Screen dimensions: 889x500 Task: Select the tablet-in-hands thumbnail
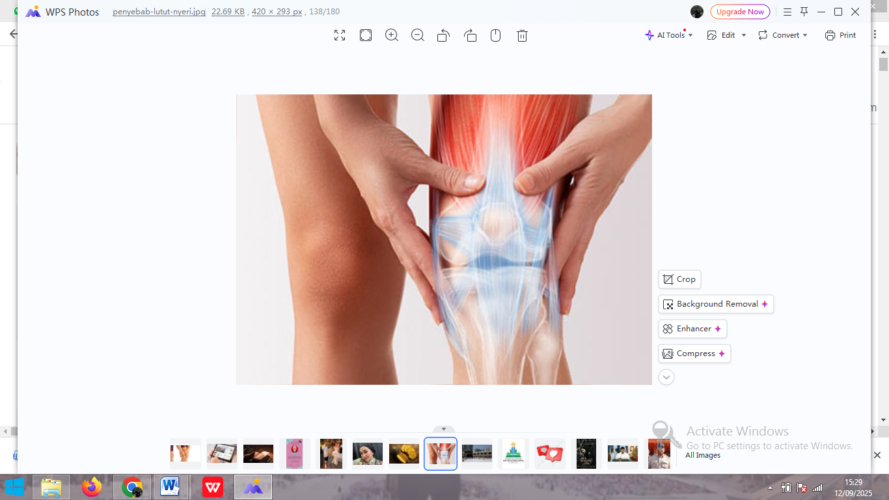222,454
